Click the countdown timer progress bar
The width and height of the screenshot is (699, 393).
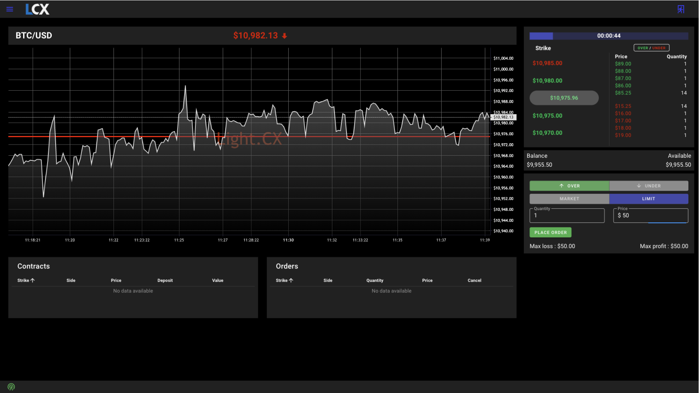609,36
